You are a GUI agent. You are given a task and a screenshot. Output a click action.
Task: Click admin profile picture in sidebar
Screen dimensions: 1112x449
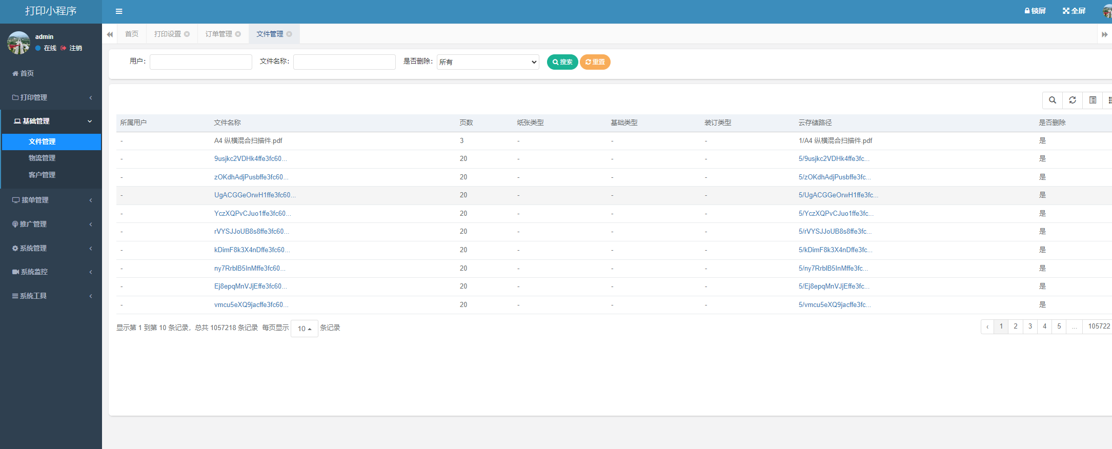(18, 43)
